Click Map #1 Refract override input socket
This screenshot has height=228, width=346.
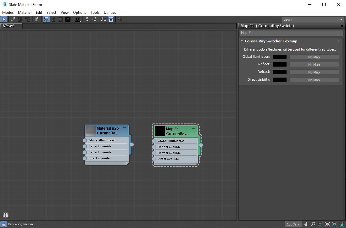click(154, 153)
